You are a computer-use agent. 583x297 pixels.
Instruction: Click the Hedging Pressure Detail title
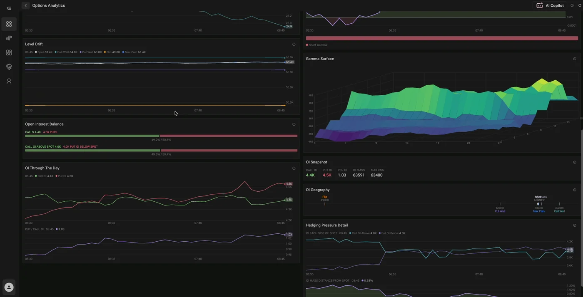[327, 225]
